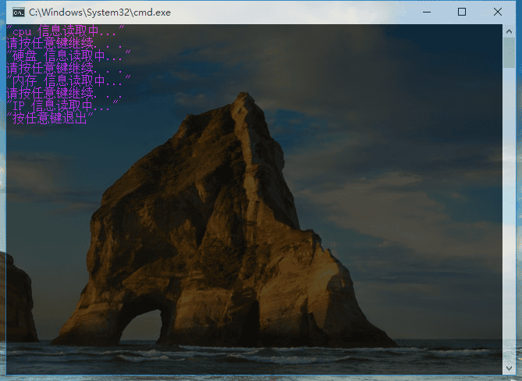
Task: Click the title text C:\Windows\System32\cmd.exe
Action: [x=100, y=12]
